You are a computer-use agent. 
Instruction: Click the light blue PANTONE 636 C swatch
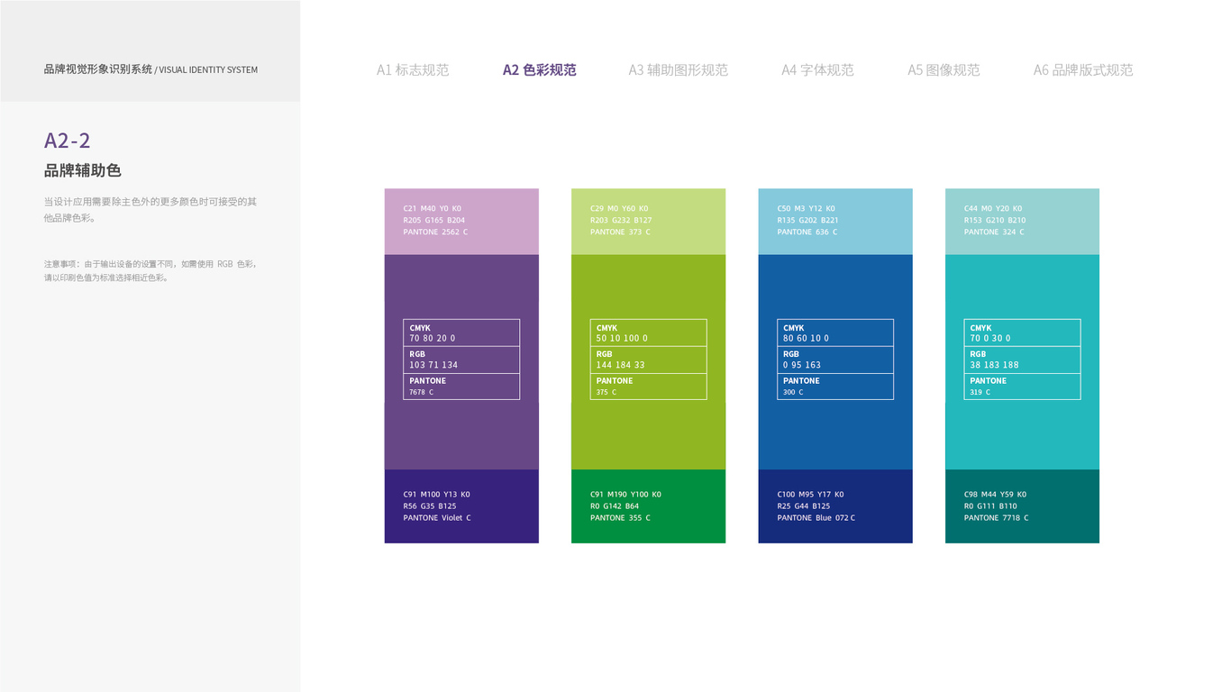pyautogui.click(x=835, y=222)
